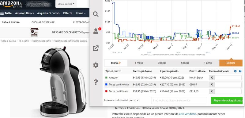Open Camelizer settings gear in sidebar
This screenshot has width=245, height=118.
coord(96,65)
